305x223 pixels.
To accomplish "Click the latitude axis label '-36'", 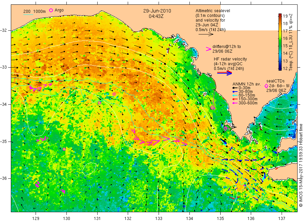I will pyautogui.click(x=3, y=178).
